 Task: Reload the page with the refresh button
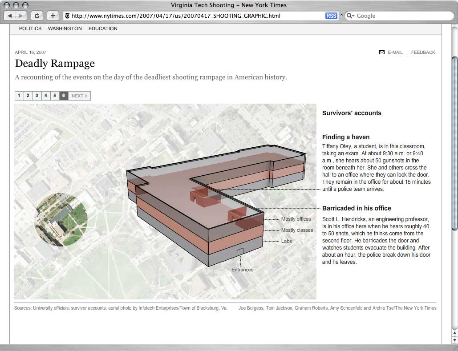click(37, 16)
